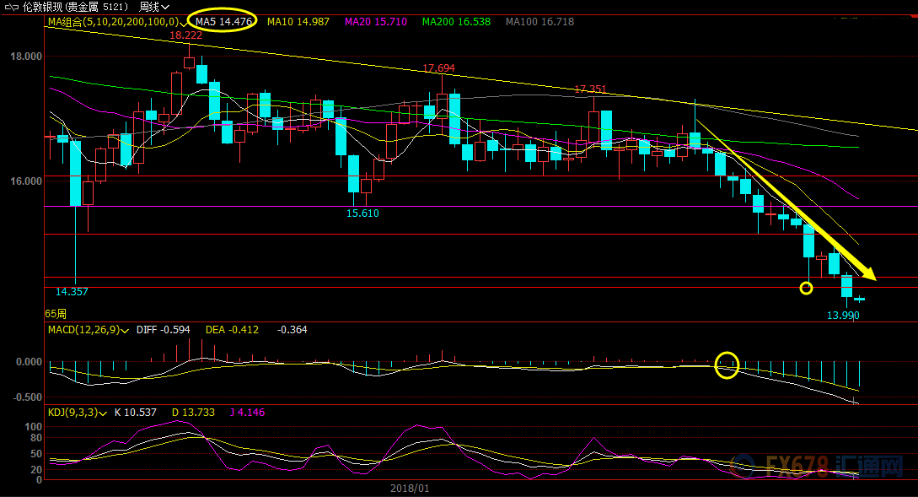This screenshot has height=497, width=918.
Task: Click the 18.222 high price marker
Action: click(x=185, y=35)
